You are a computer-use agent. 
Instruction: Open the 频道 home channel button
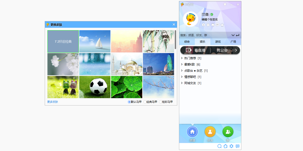point(192,132)
